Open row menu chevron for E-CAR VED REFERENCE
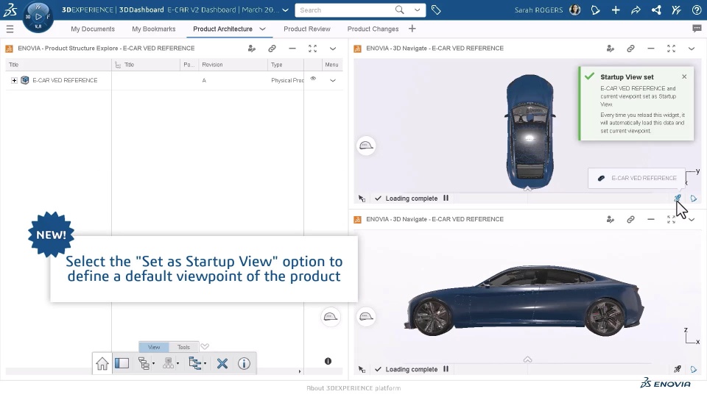This screenshot has height=397, width=707. coord(333,81)
